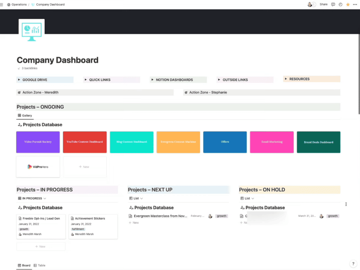Switch to the Board view tab
Image resolution: width=360 pixels, height=270 pixels.
tap(24, 265)
